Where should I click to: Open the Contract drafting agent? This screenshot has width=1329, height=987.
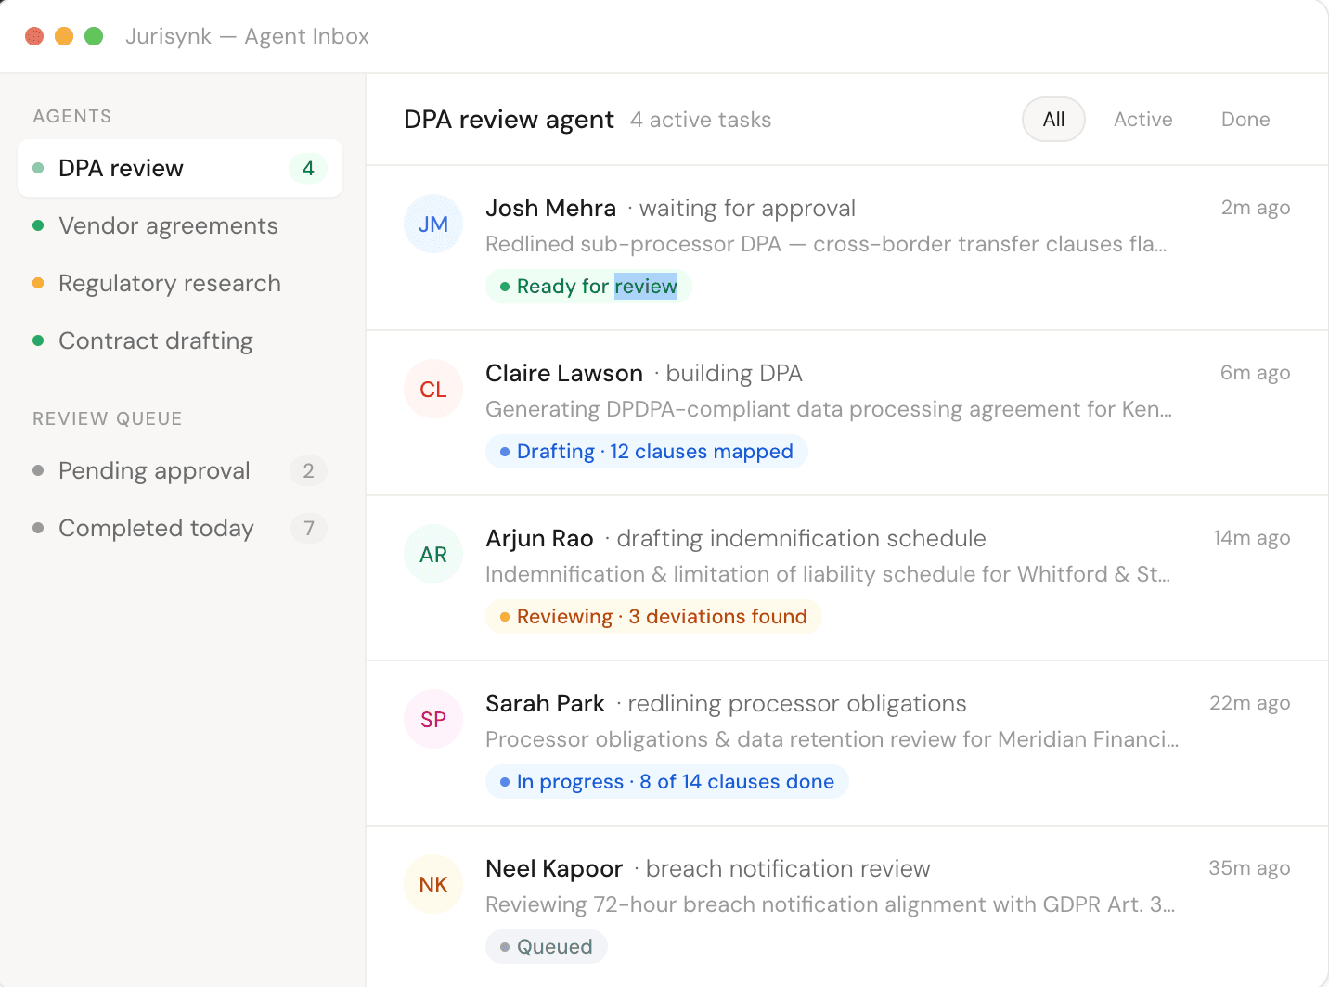click(x=155, y=341)
